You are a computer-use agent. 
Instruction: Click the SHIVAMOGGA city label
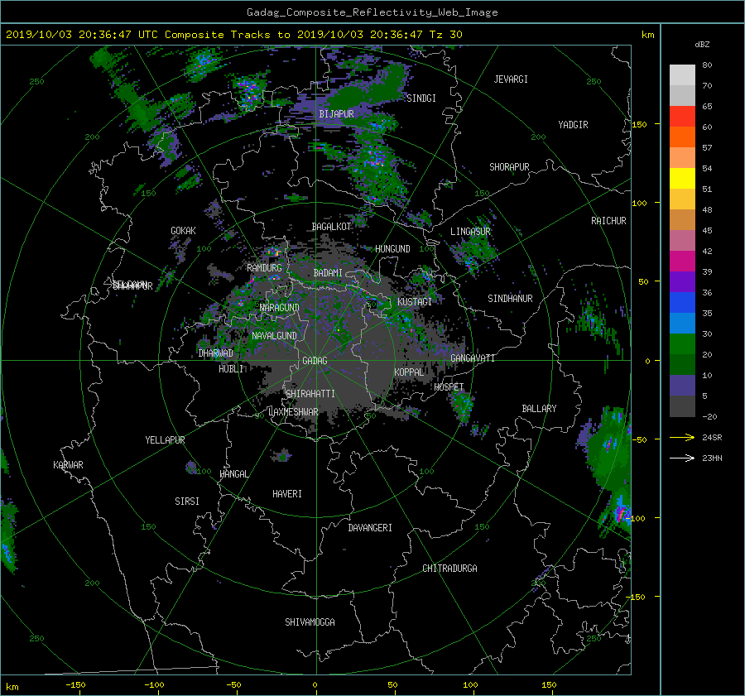tap(310, 622)
